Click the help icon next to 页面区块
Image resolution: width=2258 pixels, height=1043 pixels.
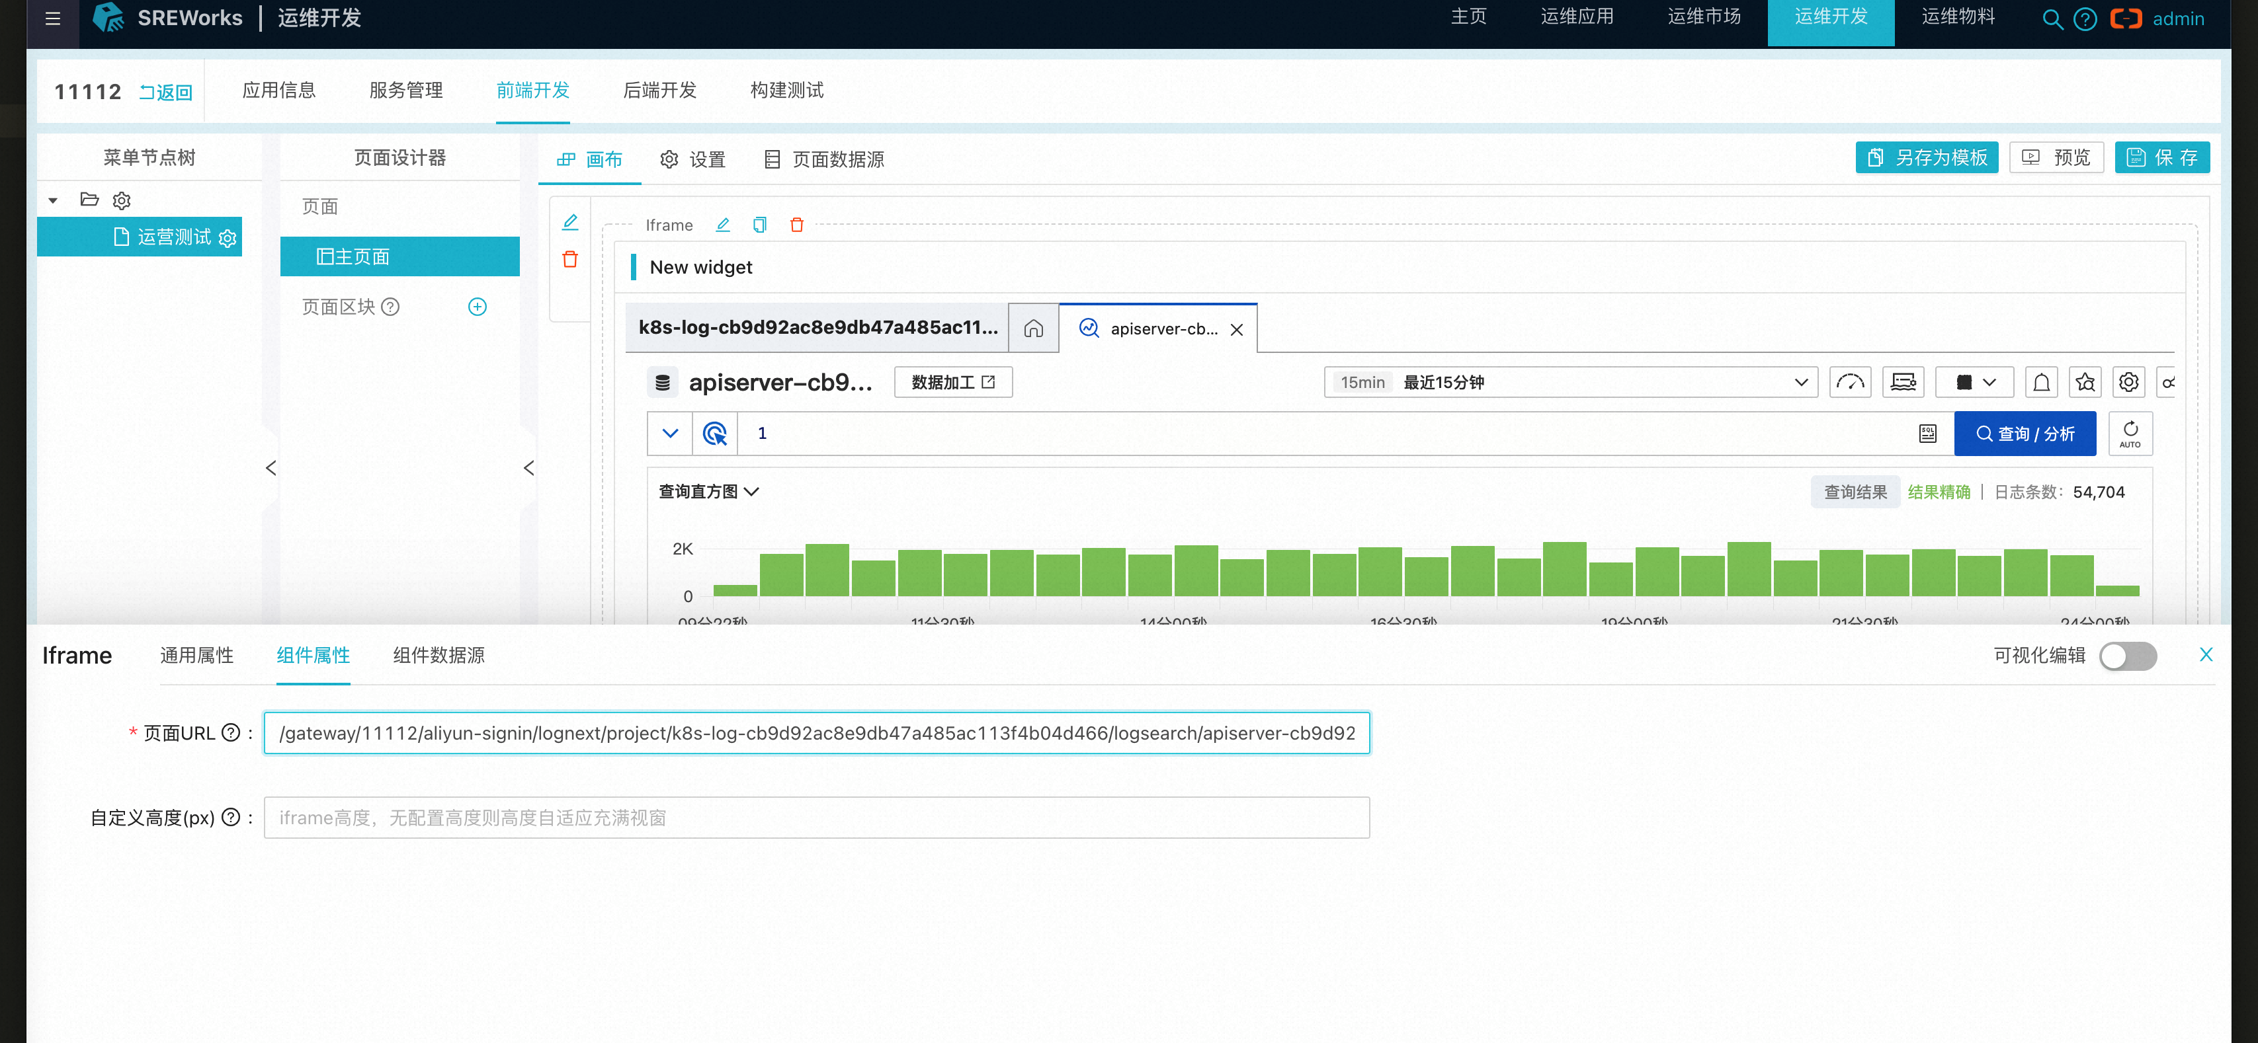coord(391,307)
